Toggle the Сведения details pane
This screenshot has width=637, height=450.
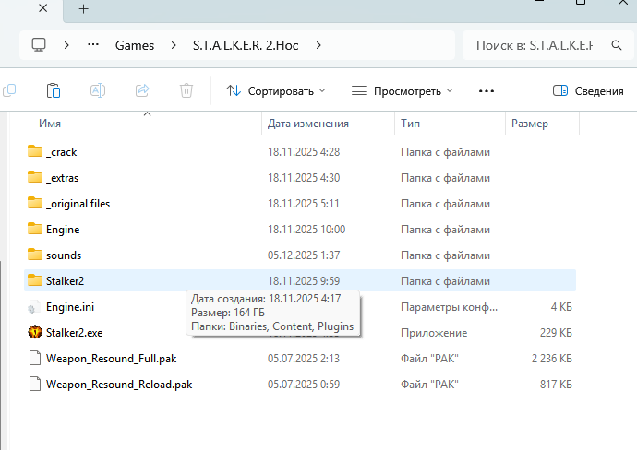click(x=588, y=91)
